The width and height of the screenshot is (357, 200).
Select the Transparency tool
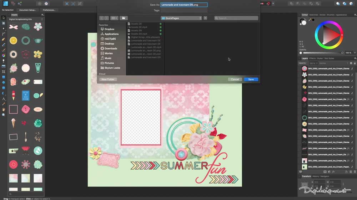(x=4, y=61)
